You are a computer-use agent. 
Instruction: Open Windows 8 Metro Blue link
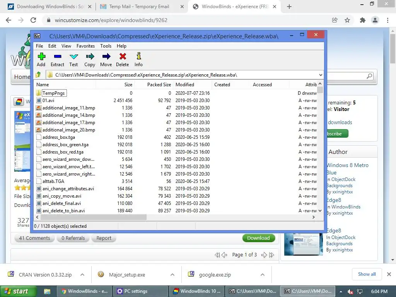tap(348, 169)
